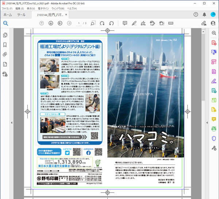Open Protect shield tool in right pane
This screenshot has width=219, height=199.
pyautogui.click(x=214, y=138)
